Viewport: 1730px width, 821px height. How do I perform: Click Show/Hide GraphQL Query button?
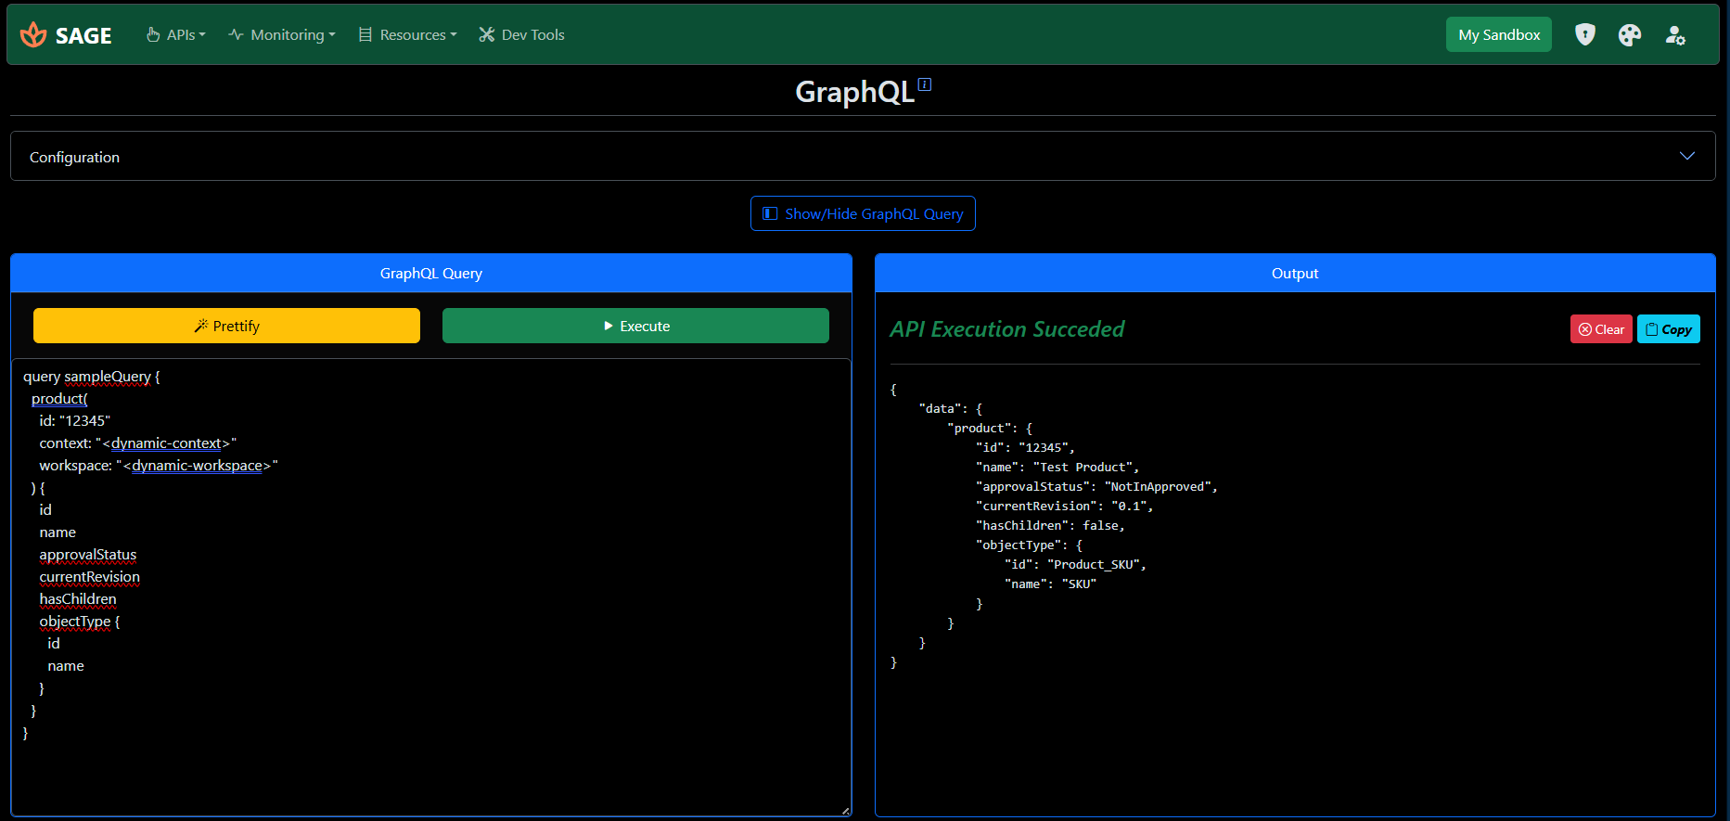pos(863,213)
